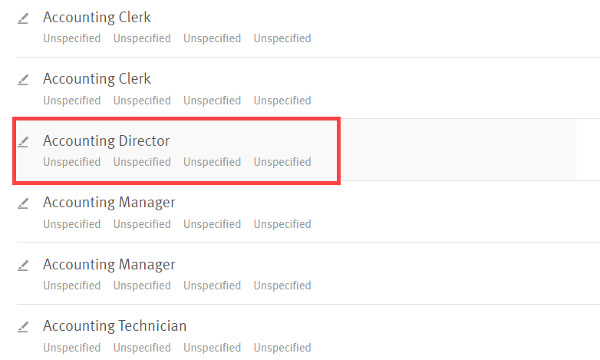Screen dimensions: 600x360
Task: Click the fourth Unspecified value under Accounting Technician
Action: [x=282, y=348]
